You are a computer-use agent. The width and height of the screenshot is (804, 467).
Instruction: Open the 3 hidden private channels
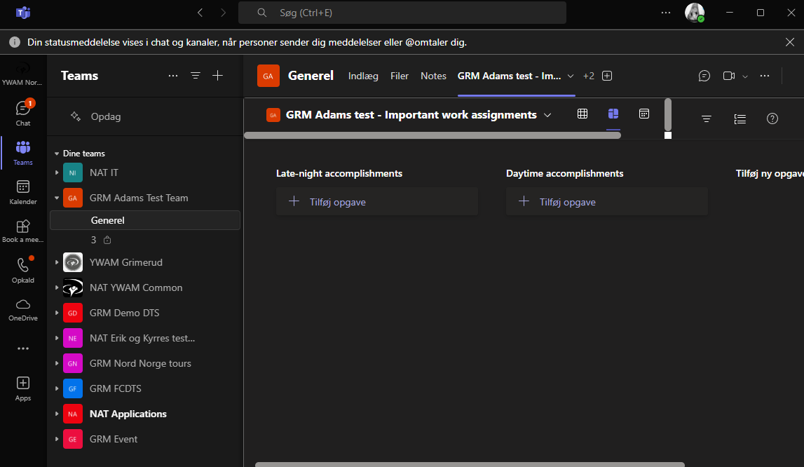point(101,240)
